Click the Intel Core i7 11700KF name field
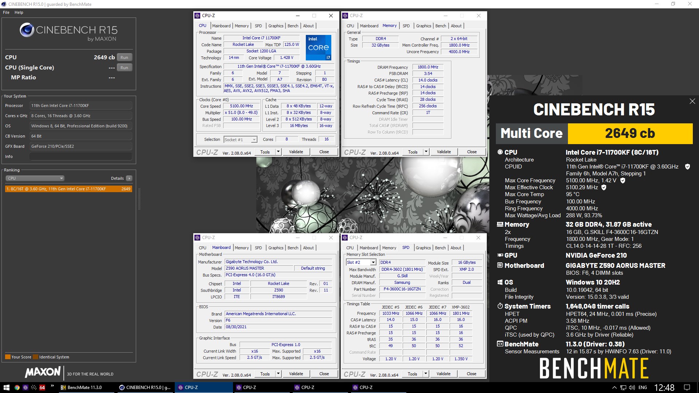Image resolution: width=699 pixels, height=393 pixels. [261, 38]
